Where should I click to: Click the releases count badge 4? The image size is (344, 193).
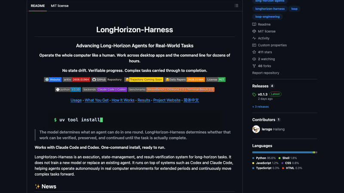point(272,86)
